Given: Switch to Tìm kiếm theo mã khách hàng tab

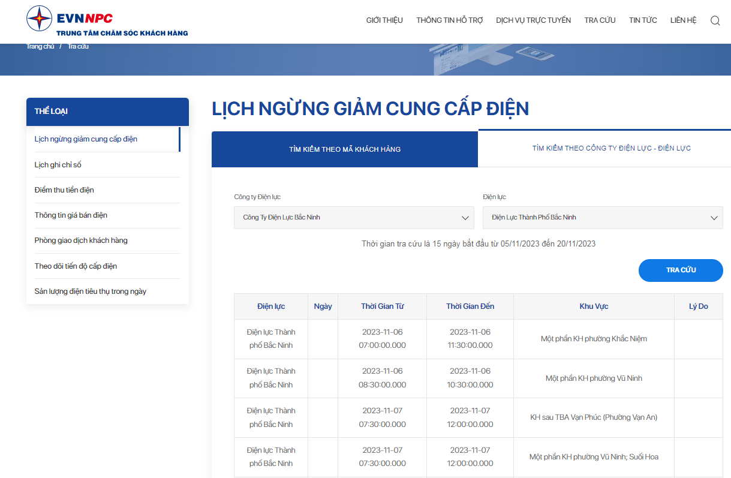Looking at the screenshot, I should (x=345, y=149).
